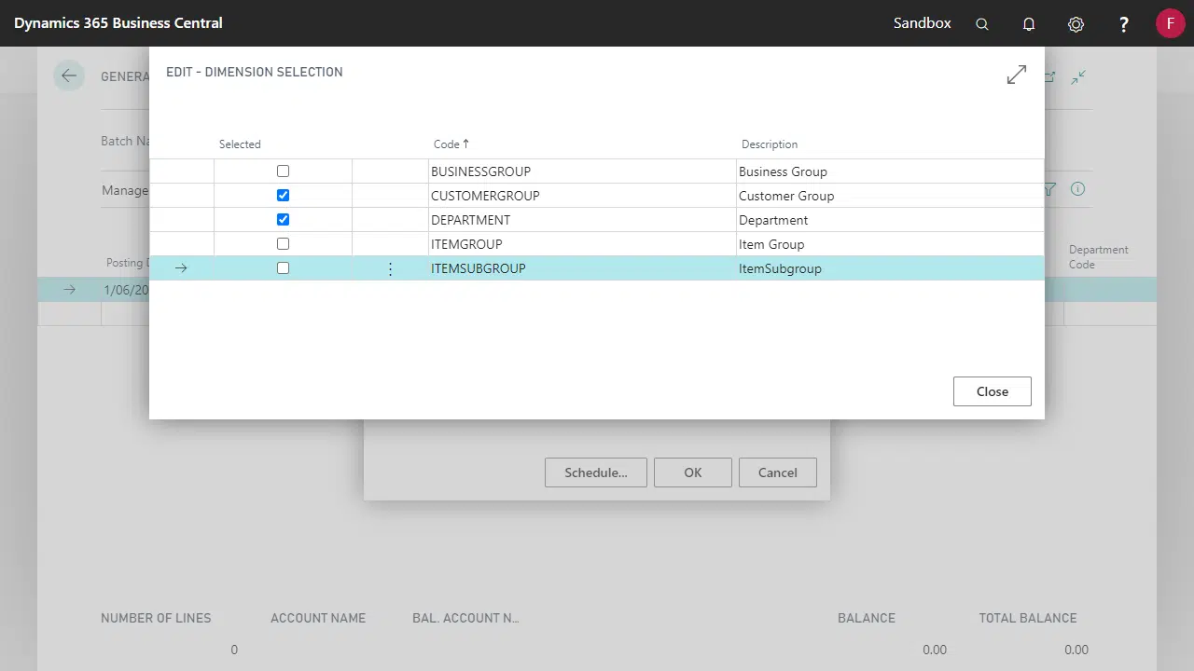Tick the ITEMSUBGROUP checkbox

[283, 268]
